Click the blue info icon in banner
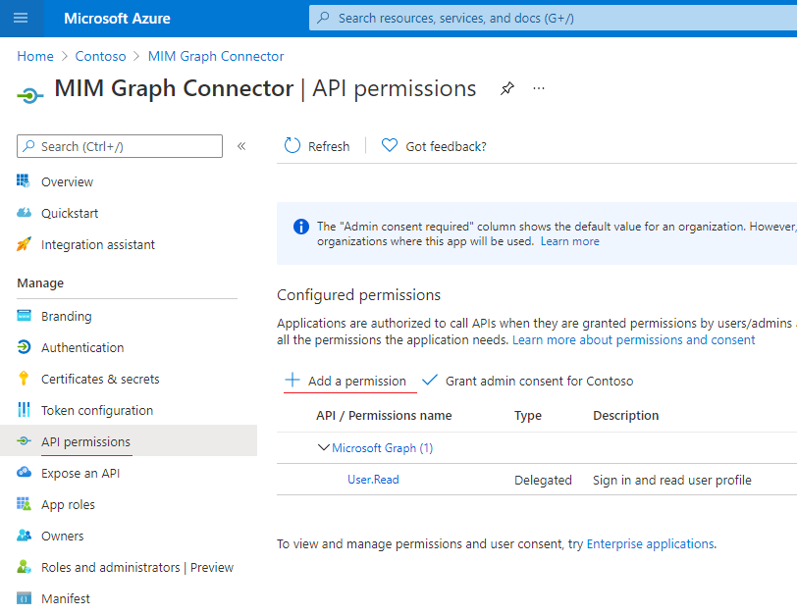The image size is (797, 615). [301, 227]
